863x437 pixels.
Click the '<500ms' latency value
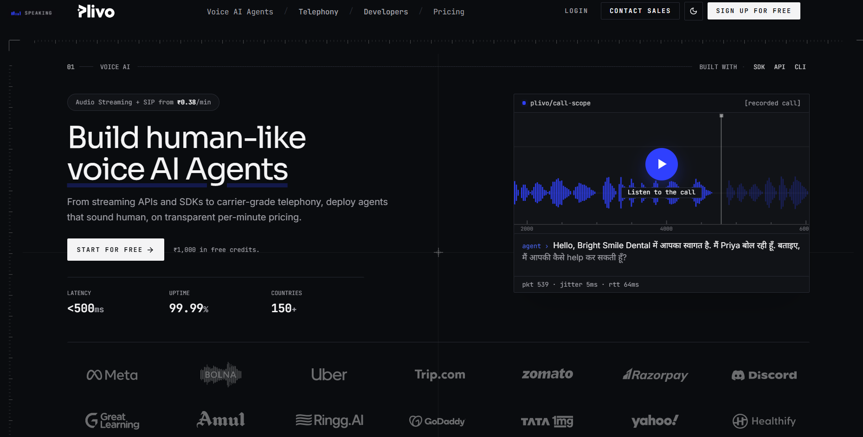(86, 308)
